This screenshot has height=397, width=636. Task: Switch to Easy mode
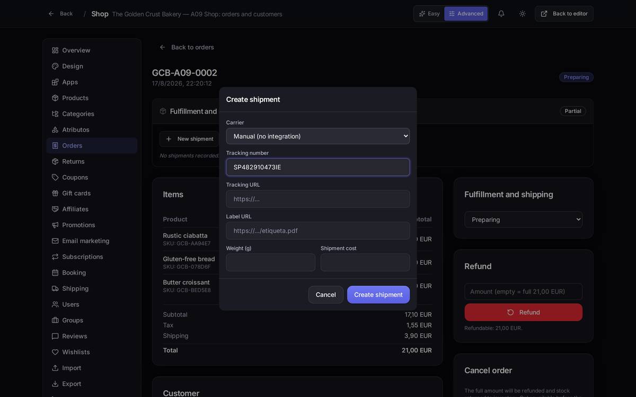click(x=429, y=14)
